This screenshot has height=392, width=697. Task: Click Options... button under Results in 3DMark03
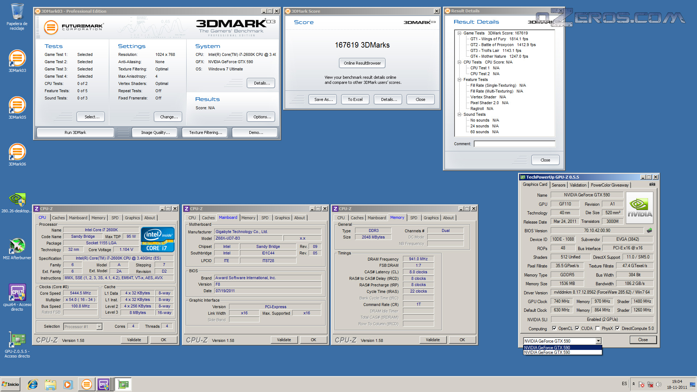[262, 117]
